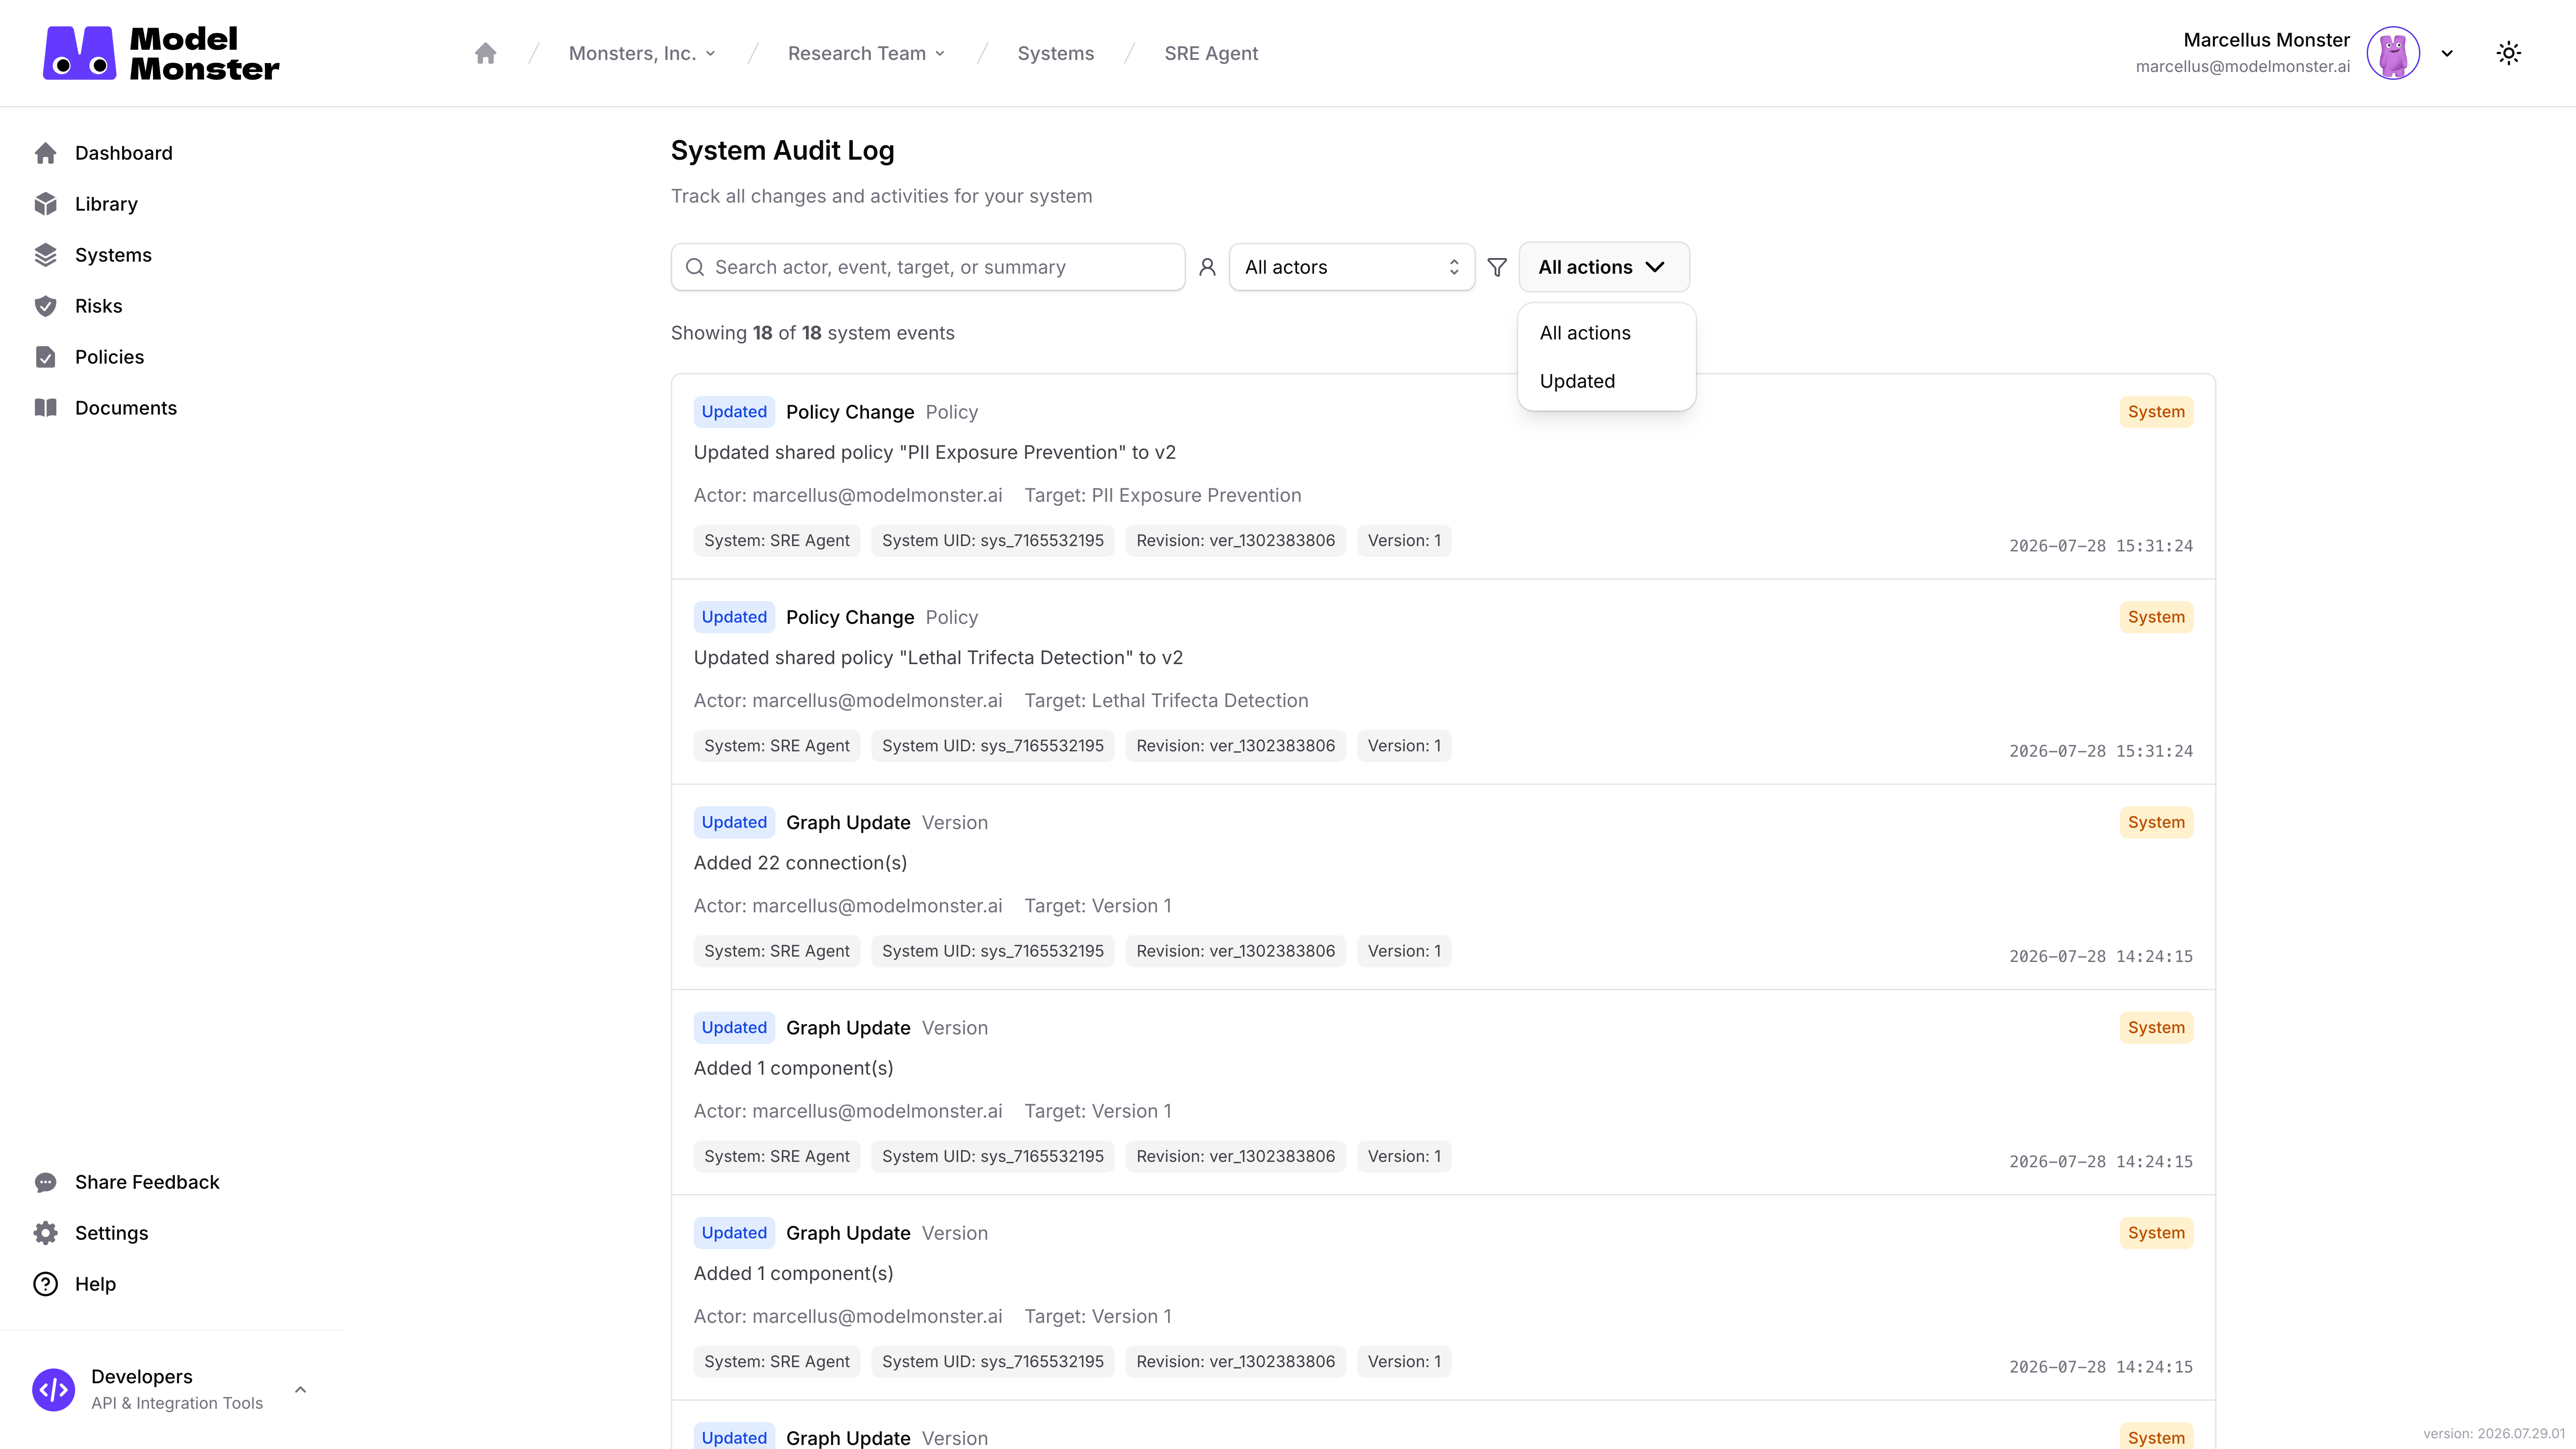This screenshot has height=1449, width=2576.
Task: Click the SRE Agent breadcrumb link
Action: (1211, 53)
